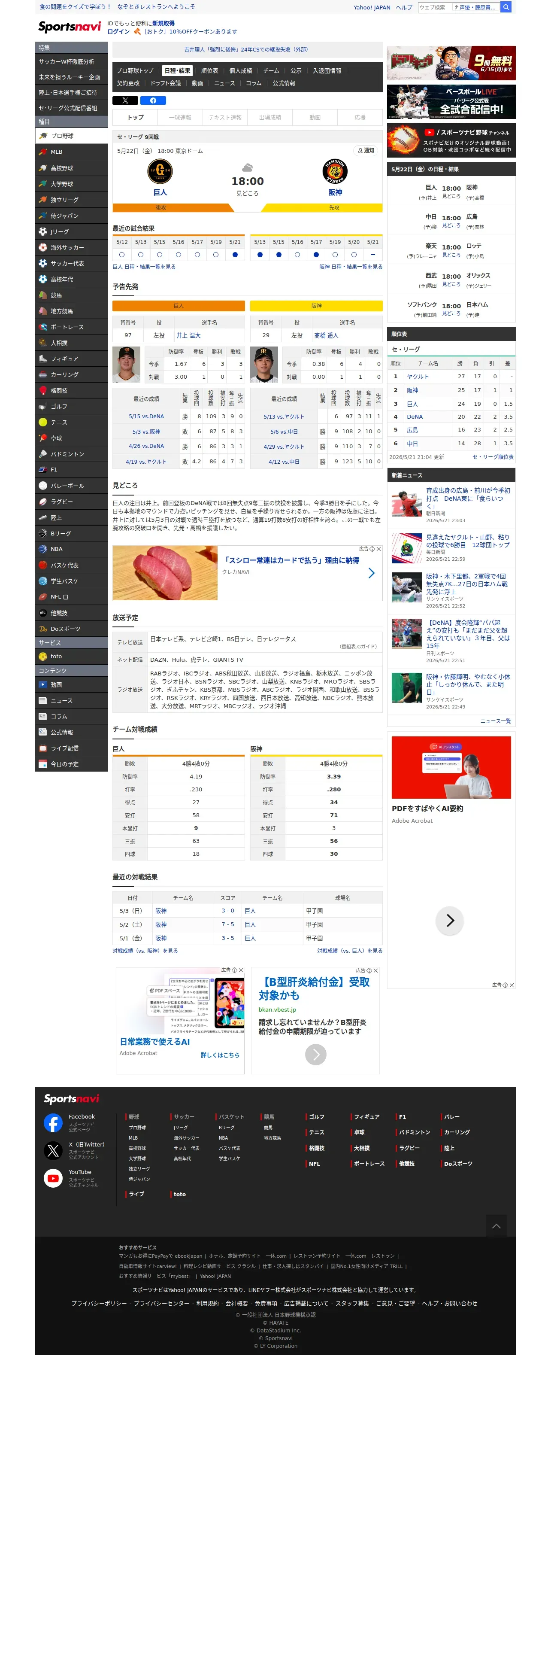
Task: Open the footer Facebook round icon
Action: point(53,1123)
